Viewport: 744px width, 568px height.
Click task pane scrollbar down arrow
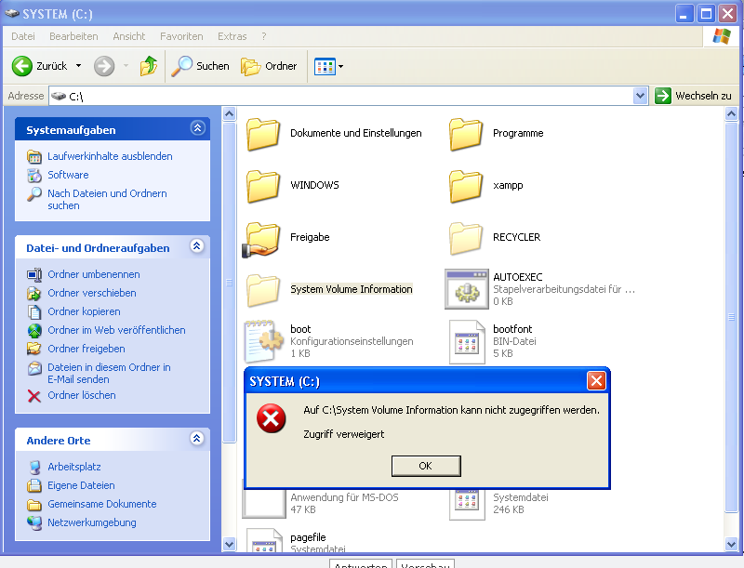point(229,544)
